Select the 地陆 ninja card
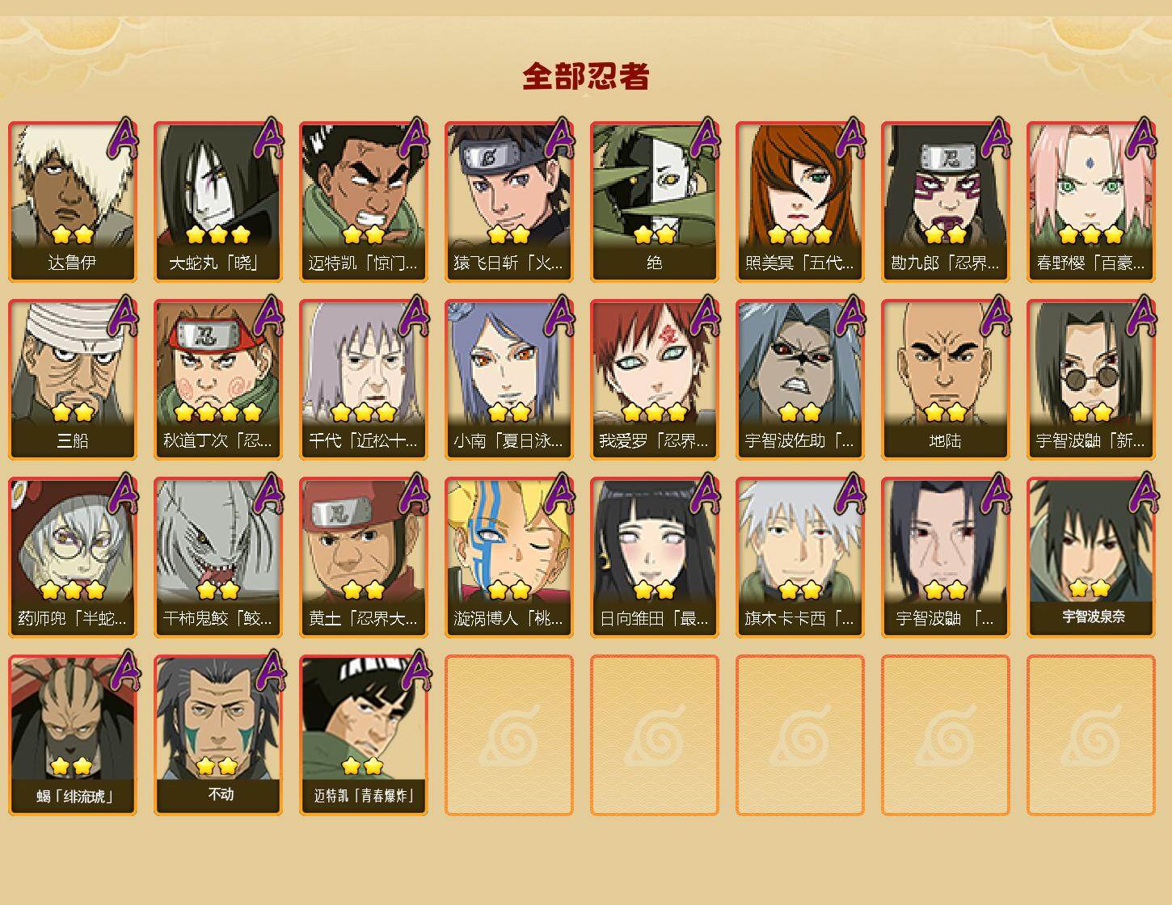The image size is (1172, 905). pyautogui.click(x=946, y=380)
